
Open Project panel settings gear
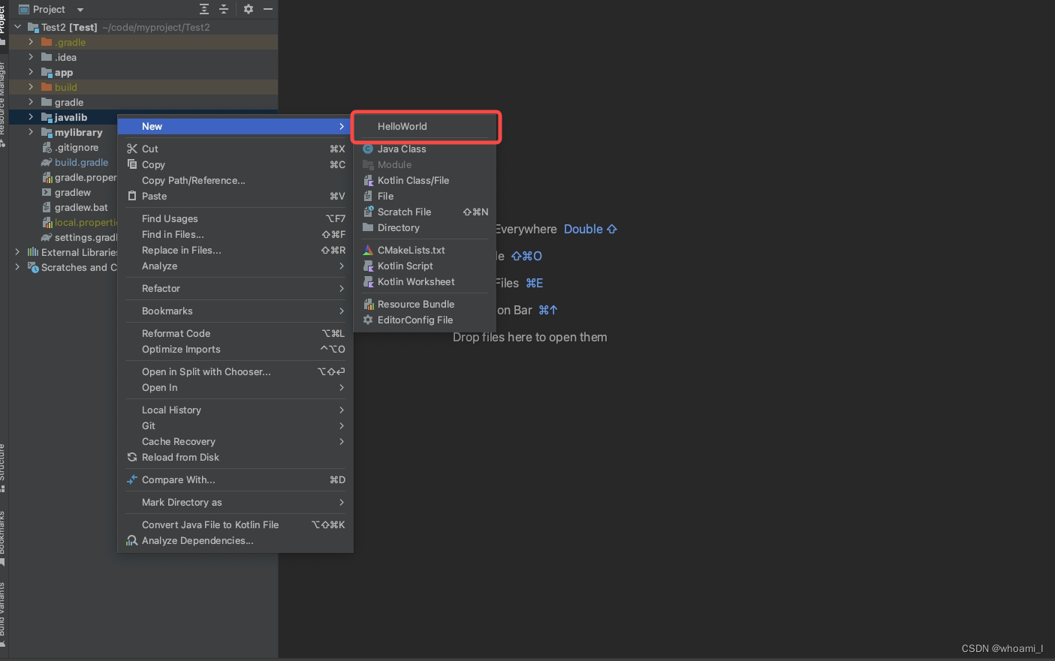(x=249, y=9)
